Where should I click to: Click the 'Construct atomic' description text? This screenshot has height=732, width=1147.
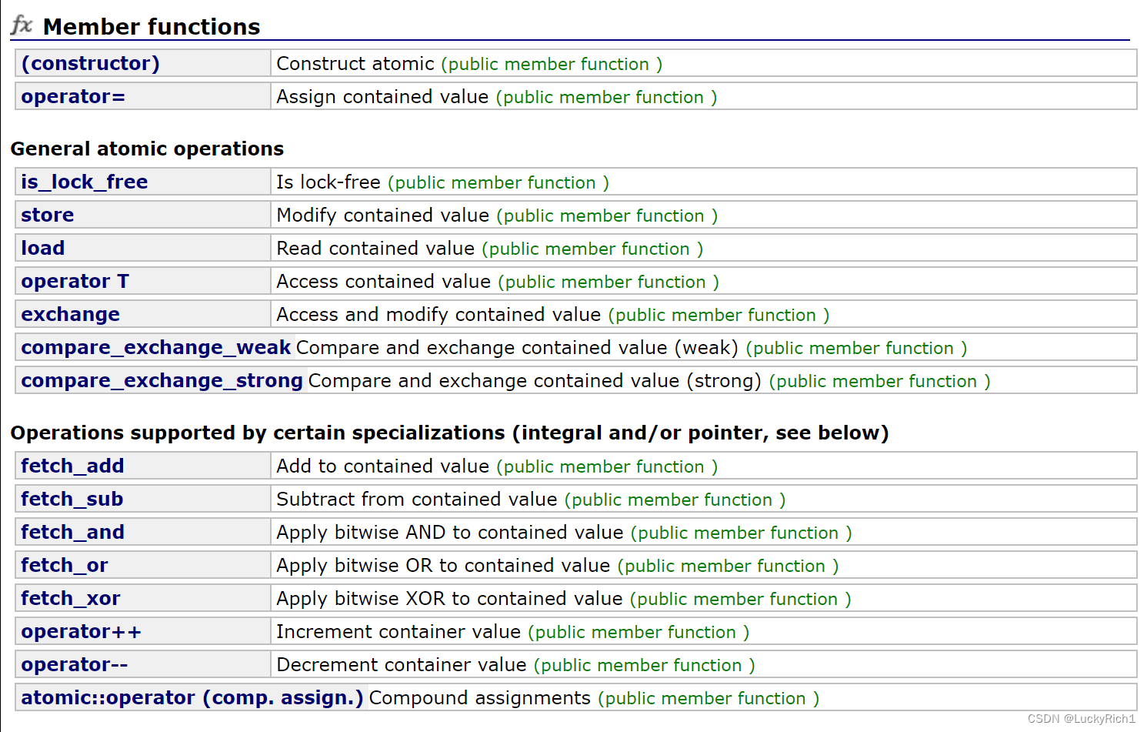(x=355, y=63)
